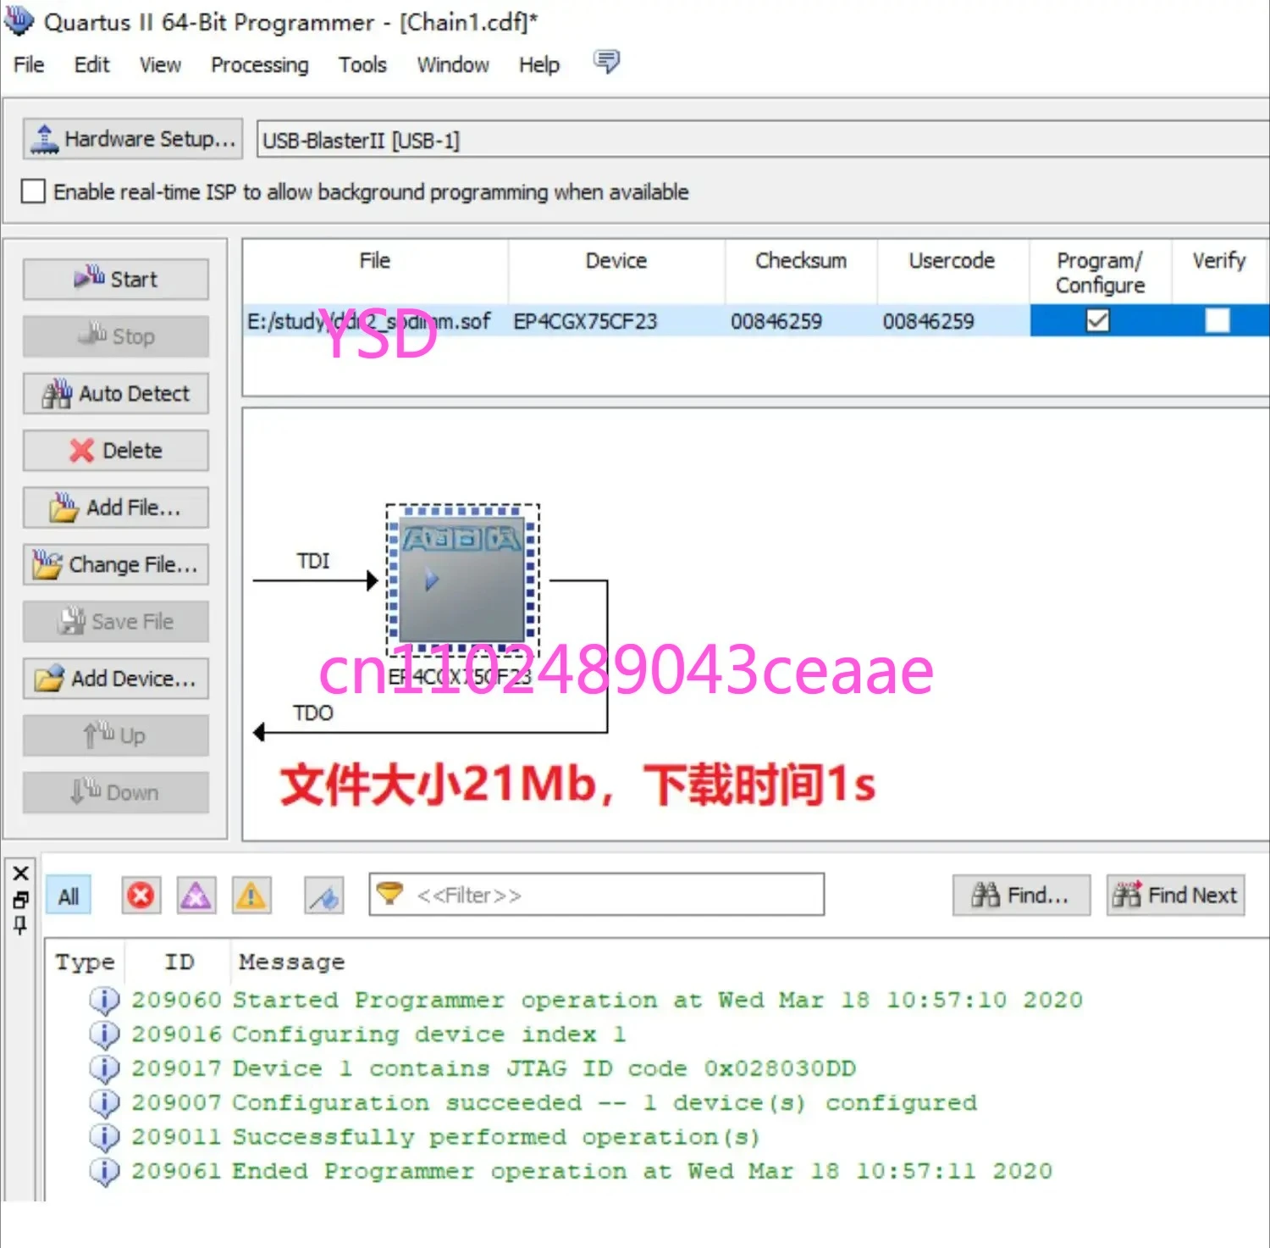
Task: Start programming the device
Action: (x=116, y=279)
